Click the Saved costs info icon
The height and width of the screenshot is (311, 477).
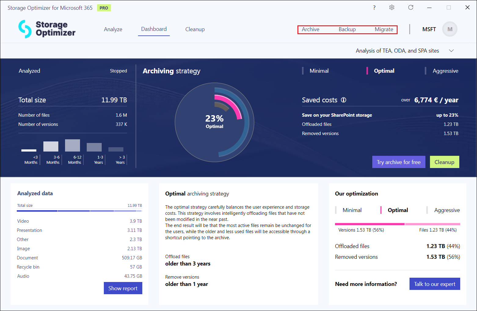point(344,100)
